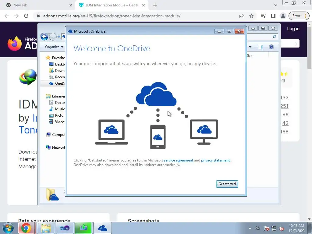Click Log in on Firefox Add-ons page

293,29
